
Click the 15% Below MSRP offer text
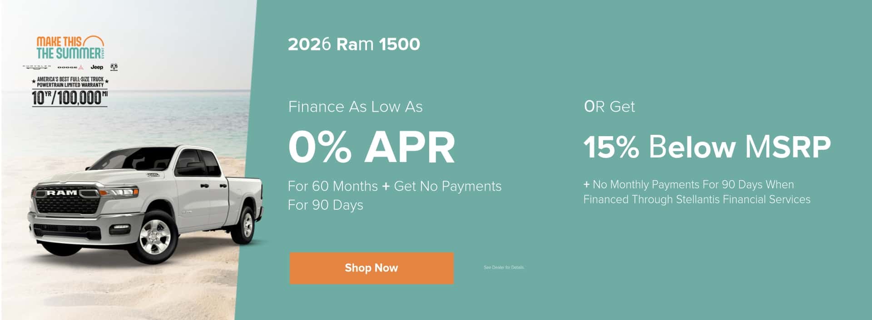(707, 147)
